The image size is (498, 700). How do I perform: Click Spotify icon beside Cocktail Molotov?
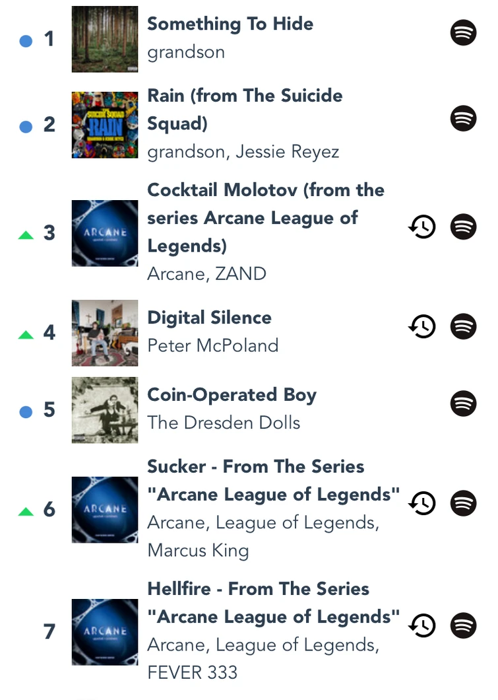tap(463, 227)
